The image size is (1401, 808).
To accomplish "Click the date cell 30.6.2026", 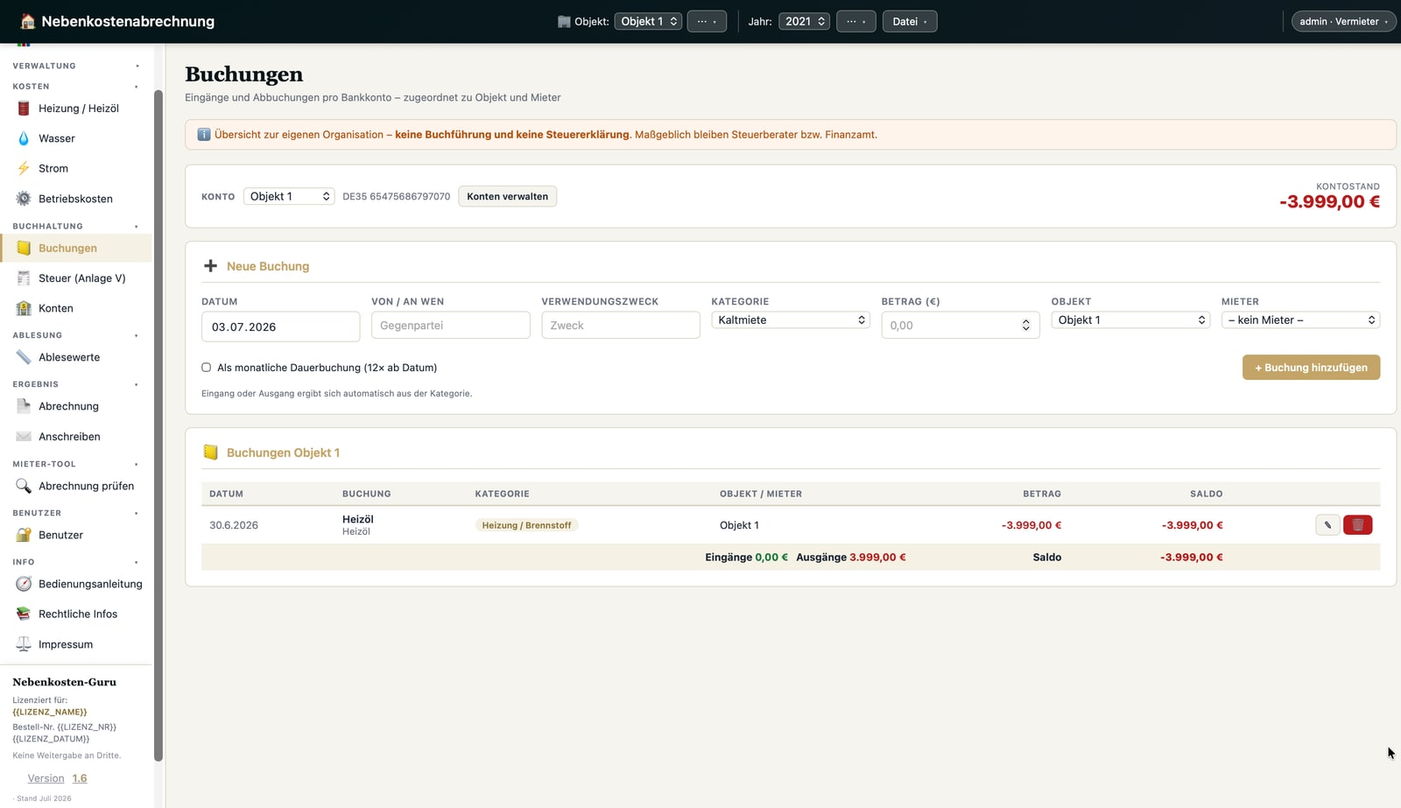I will tap(234, 525).
